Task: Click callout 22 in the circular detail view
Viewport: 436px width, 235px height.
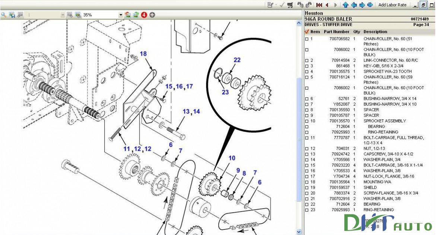Action: coord(237,60)
